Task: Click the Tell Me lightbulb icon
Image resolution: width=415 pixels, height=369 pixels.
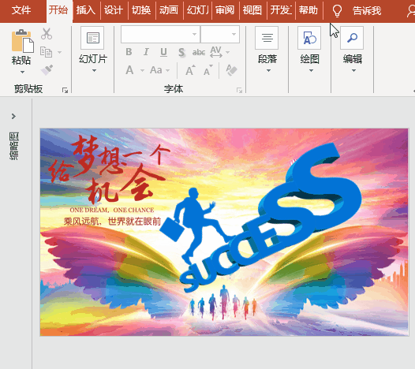Action: click(337, 11)
